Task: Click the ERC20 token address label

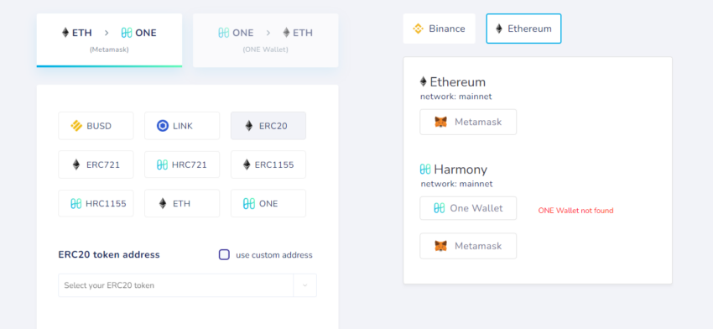Action: point(109,255)
